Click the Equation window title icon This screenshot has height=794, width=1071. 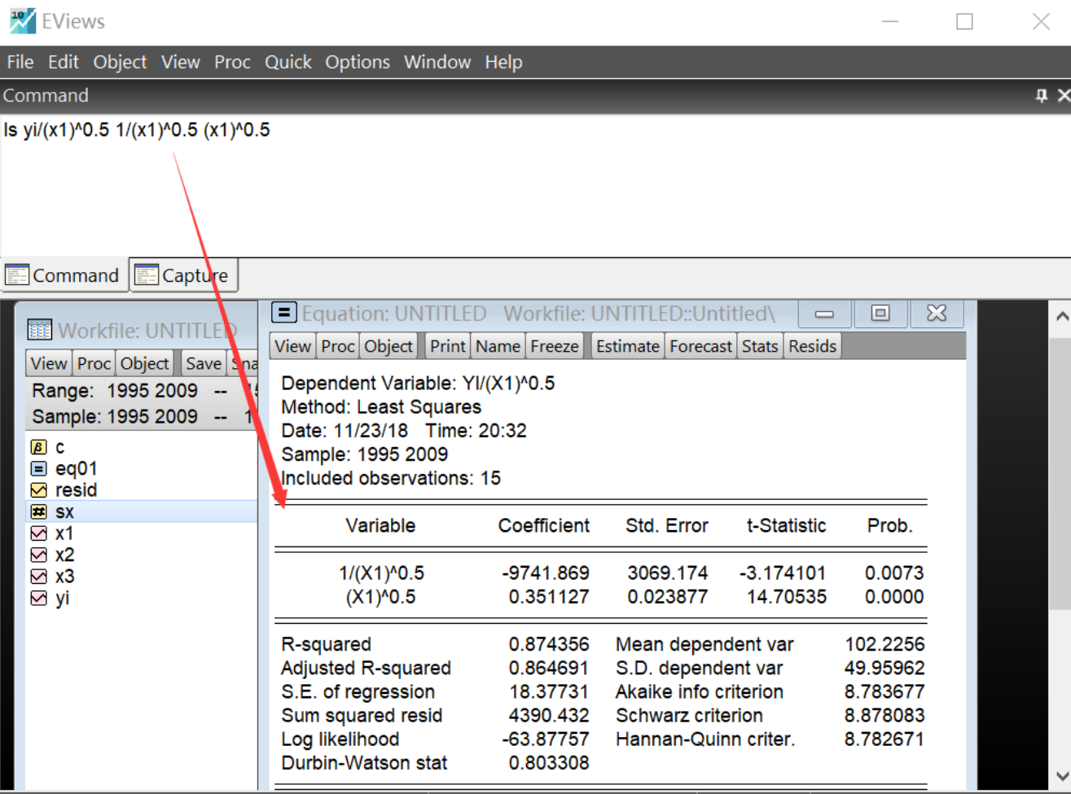coord(283,312)
